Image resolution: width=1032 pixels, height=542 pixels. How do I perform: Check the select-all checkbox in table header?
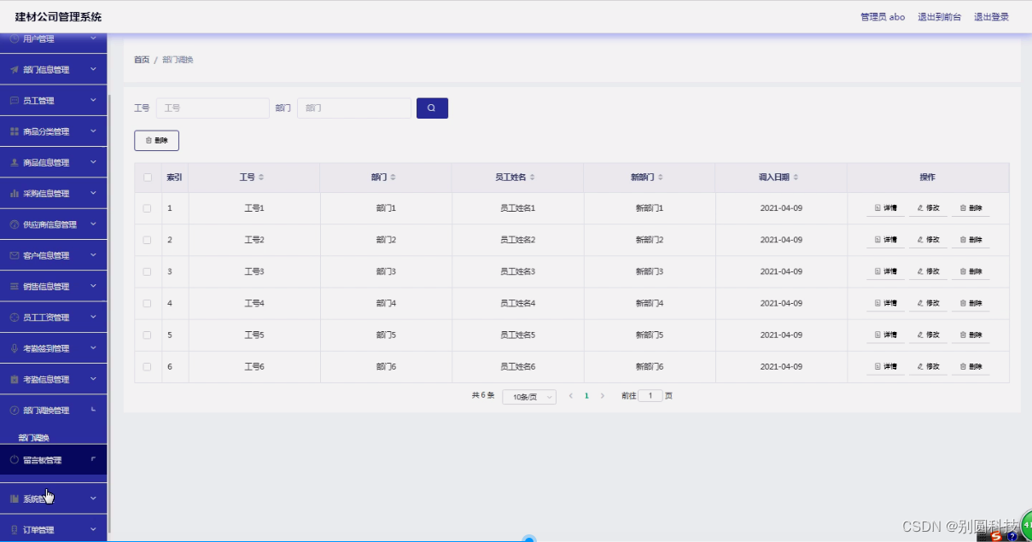pyautogui.click(x=145, y=177)
